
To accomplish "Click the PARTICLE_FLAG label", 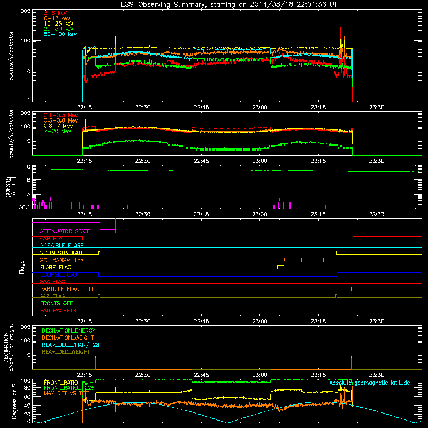I will point(60,289).
